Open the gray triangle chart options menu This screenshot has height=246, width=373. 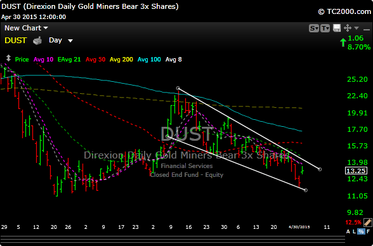357,29
